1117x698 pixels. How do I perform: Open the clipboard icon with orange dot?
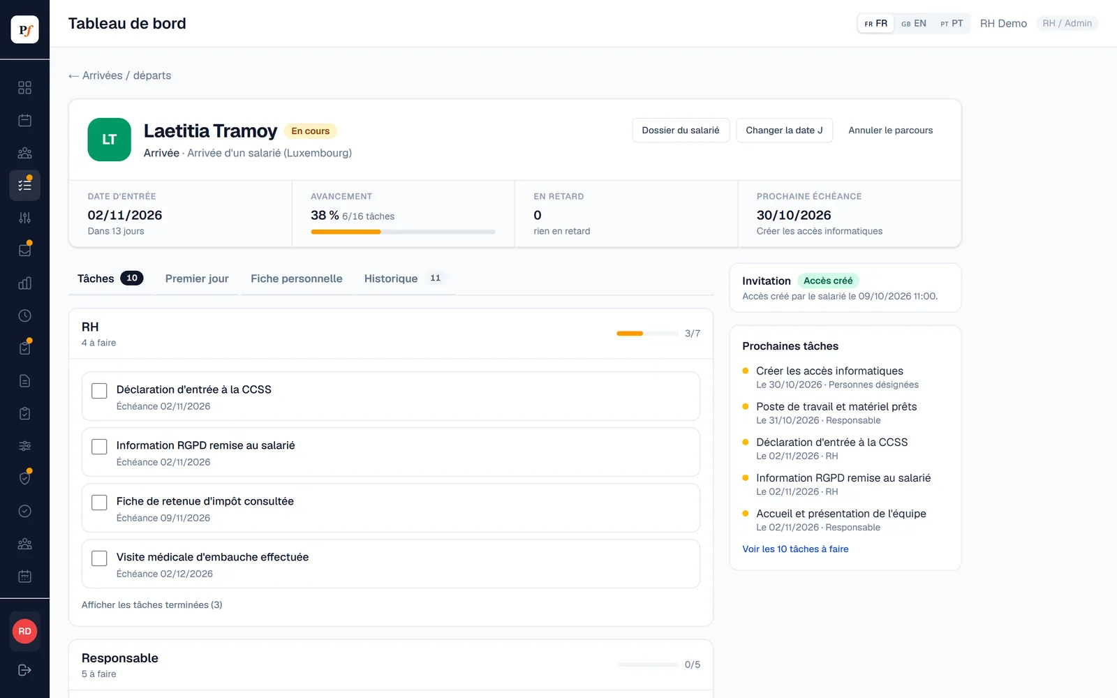(24, 348)
